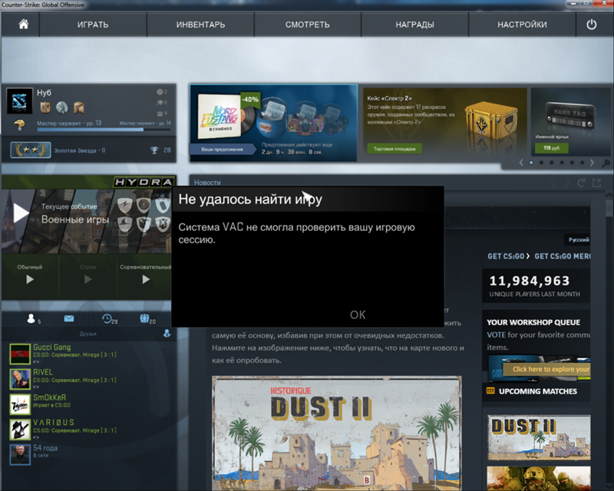The height and width of the screenshot is (491, 614).
Task: Click the news back arrow
Action: pos(553,183)
